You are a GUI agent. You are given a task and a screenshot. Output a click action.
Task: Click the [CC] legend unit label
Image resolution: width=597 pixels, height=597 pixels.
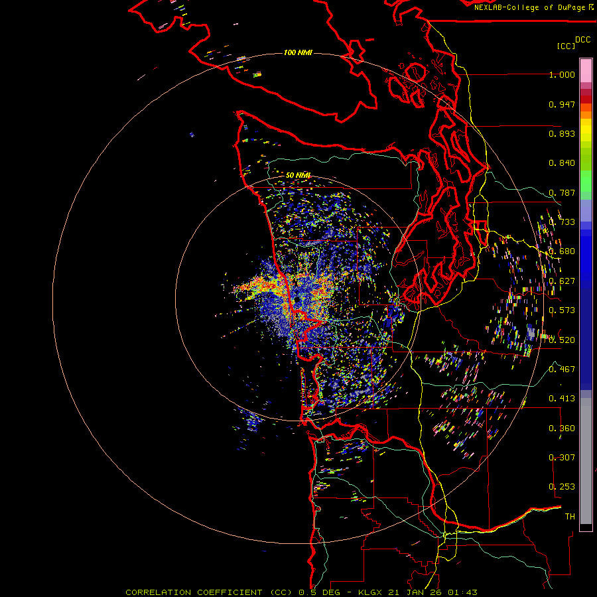(x=566, y=46)
